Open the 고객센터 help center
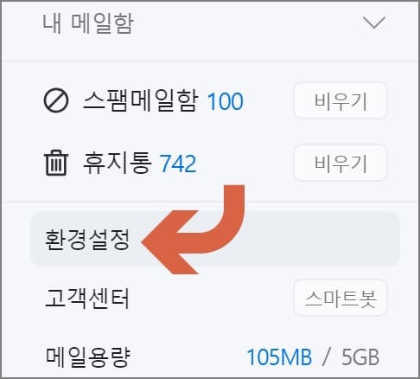The width and height of the screenshot is (420, 379). [87, 299]
